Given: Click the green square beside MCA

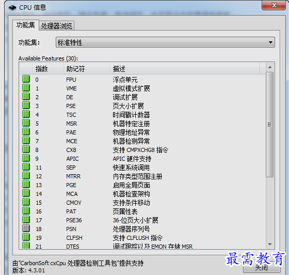Looking at the screenshot, I should click(26, 193).
